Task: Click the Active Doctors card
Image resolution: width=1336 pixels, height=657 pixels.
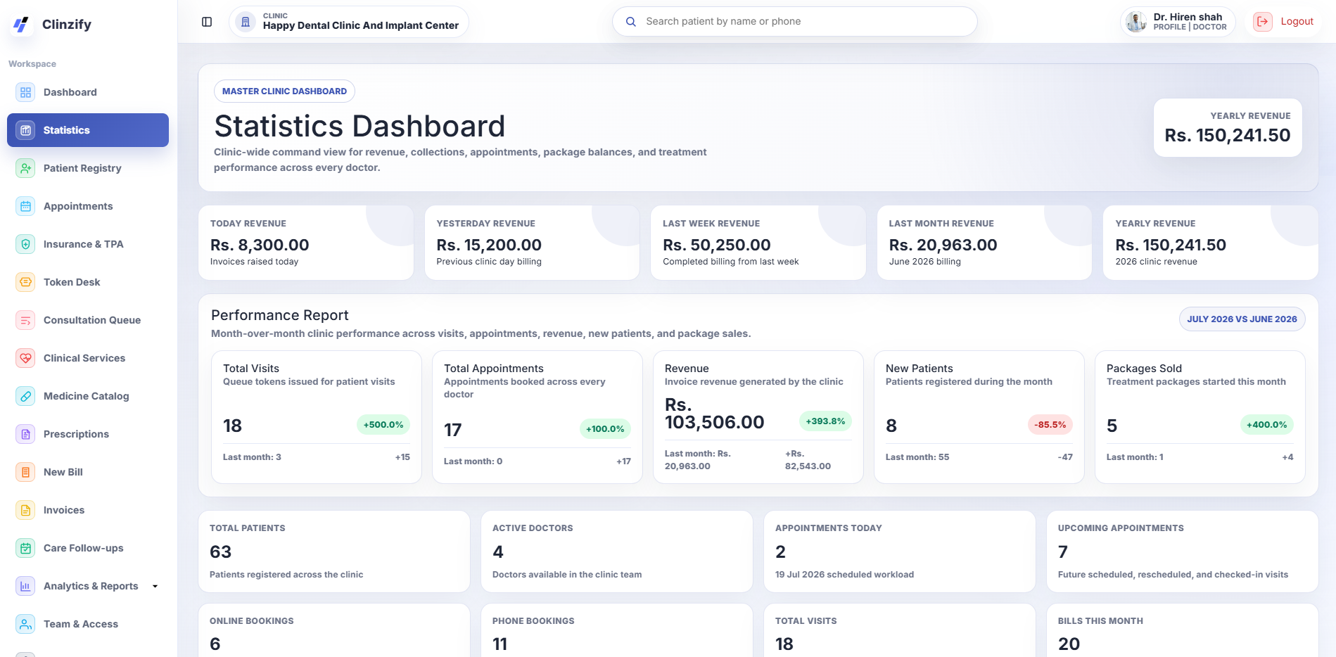Action: tap(617, 551)
